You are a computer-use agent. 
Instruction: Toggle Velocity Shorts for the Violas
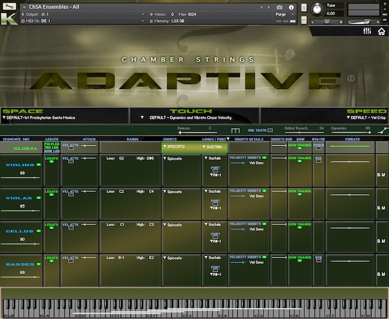(x=265, y=191)
